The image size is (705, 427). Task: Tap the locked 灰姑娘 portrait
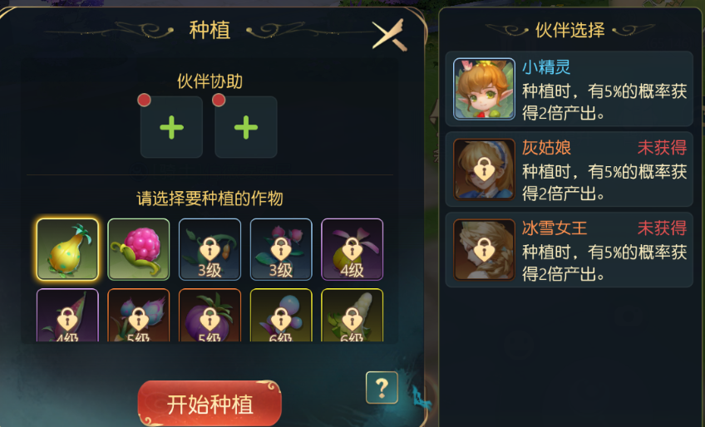point(484,169)
